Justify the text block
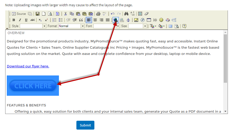237x134 pixels. click(x=108, y=20)
